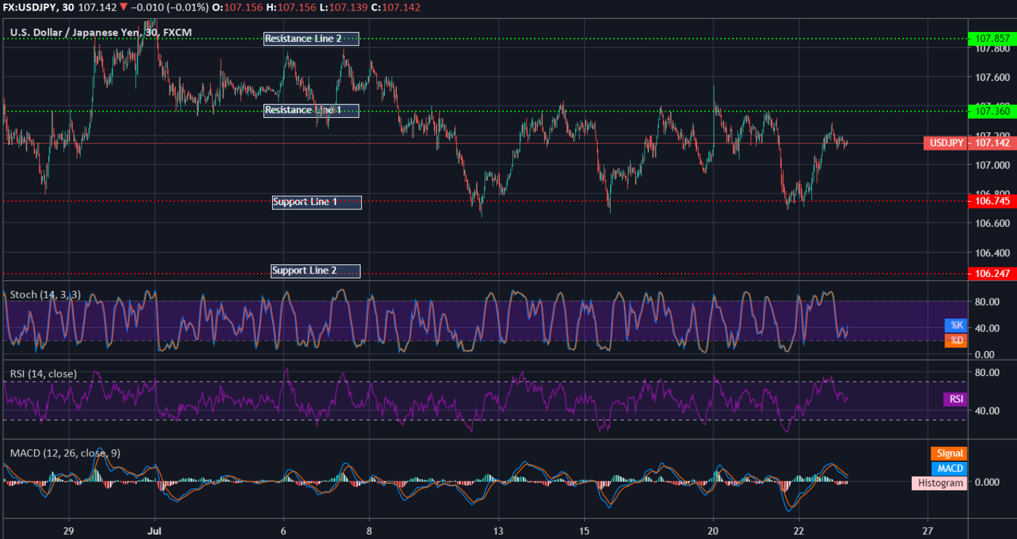This screenshot has width=1017, height=539.
Task: Click the Resistance Line 2 label
Action: [x=311, y=39]
